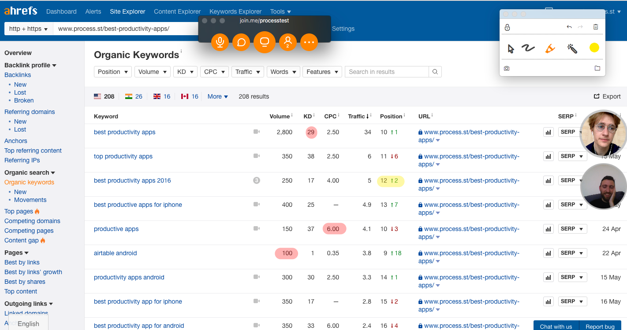This screenshot has height=330, width=627.
Task: Open the Tools menu
Action: tap(280, 11)
